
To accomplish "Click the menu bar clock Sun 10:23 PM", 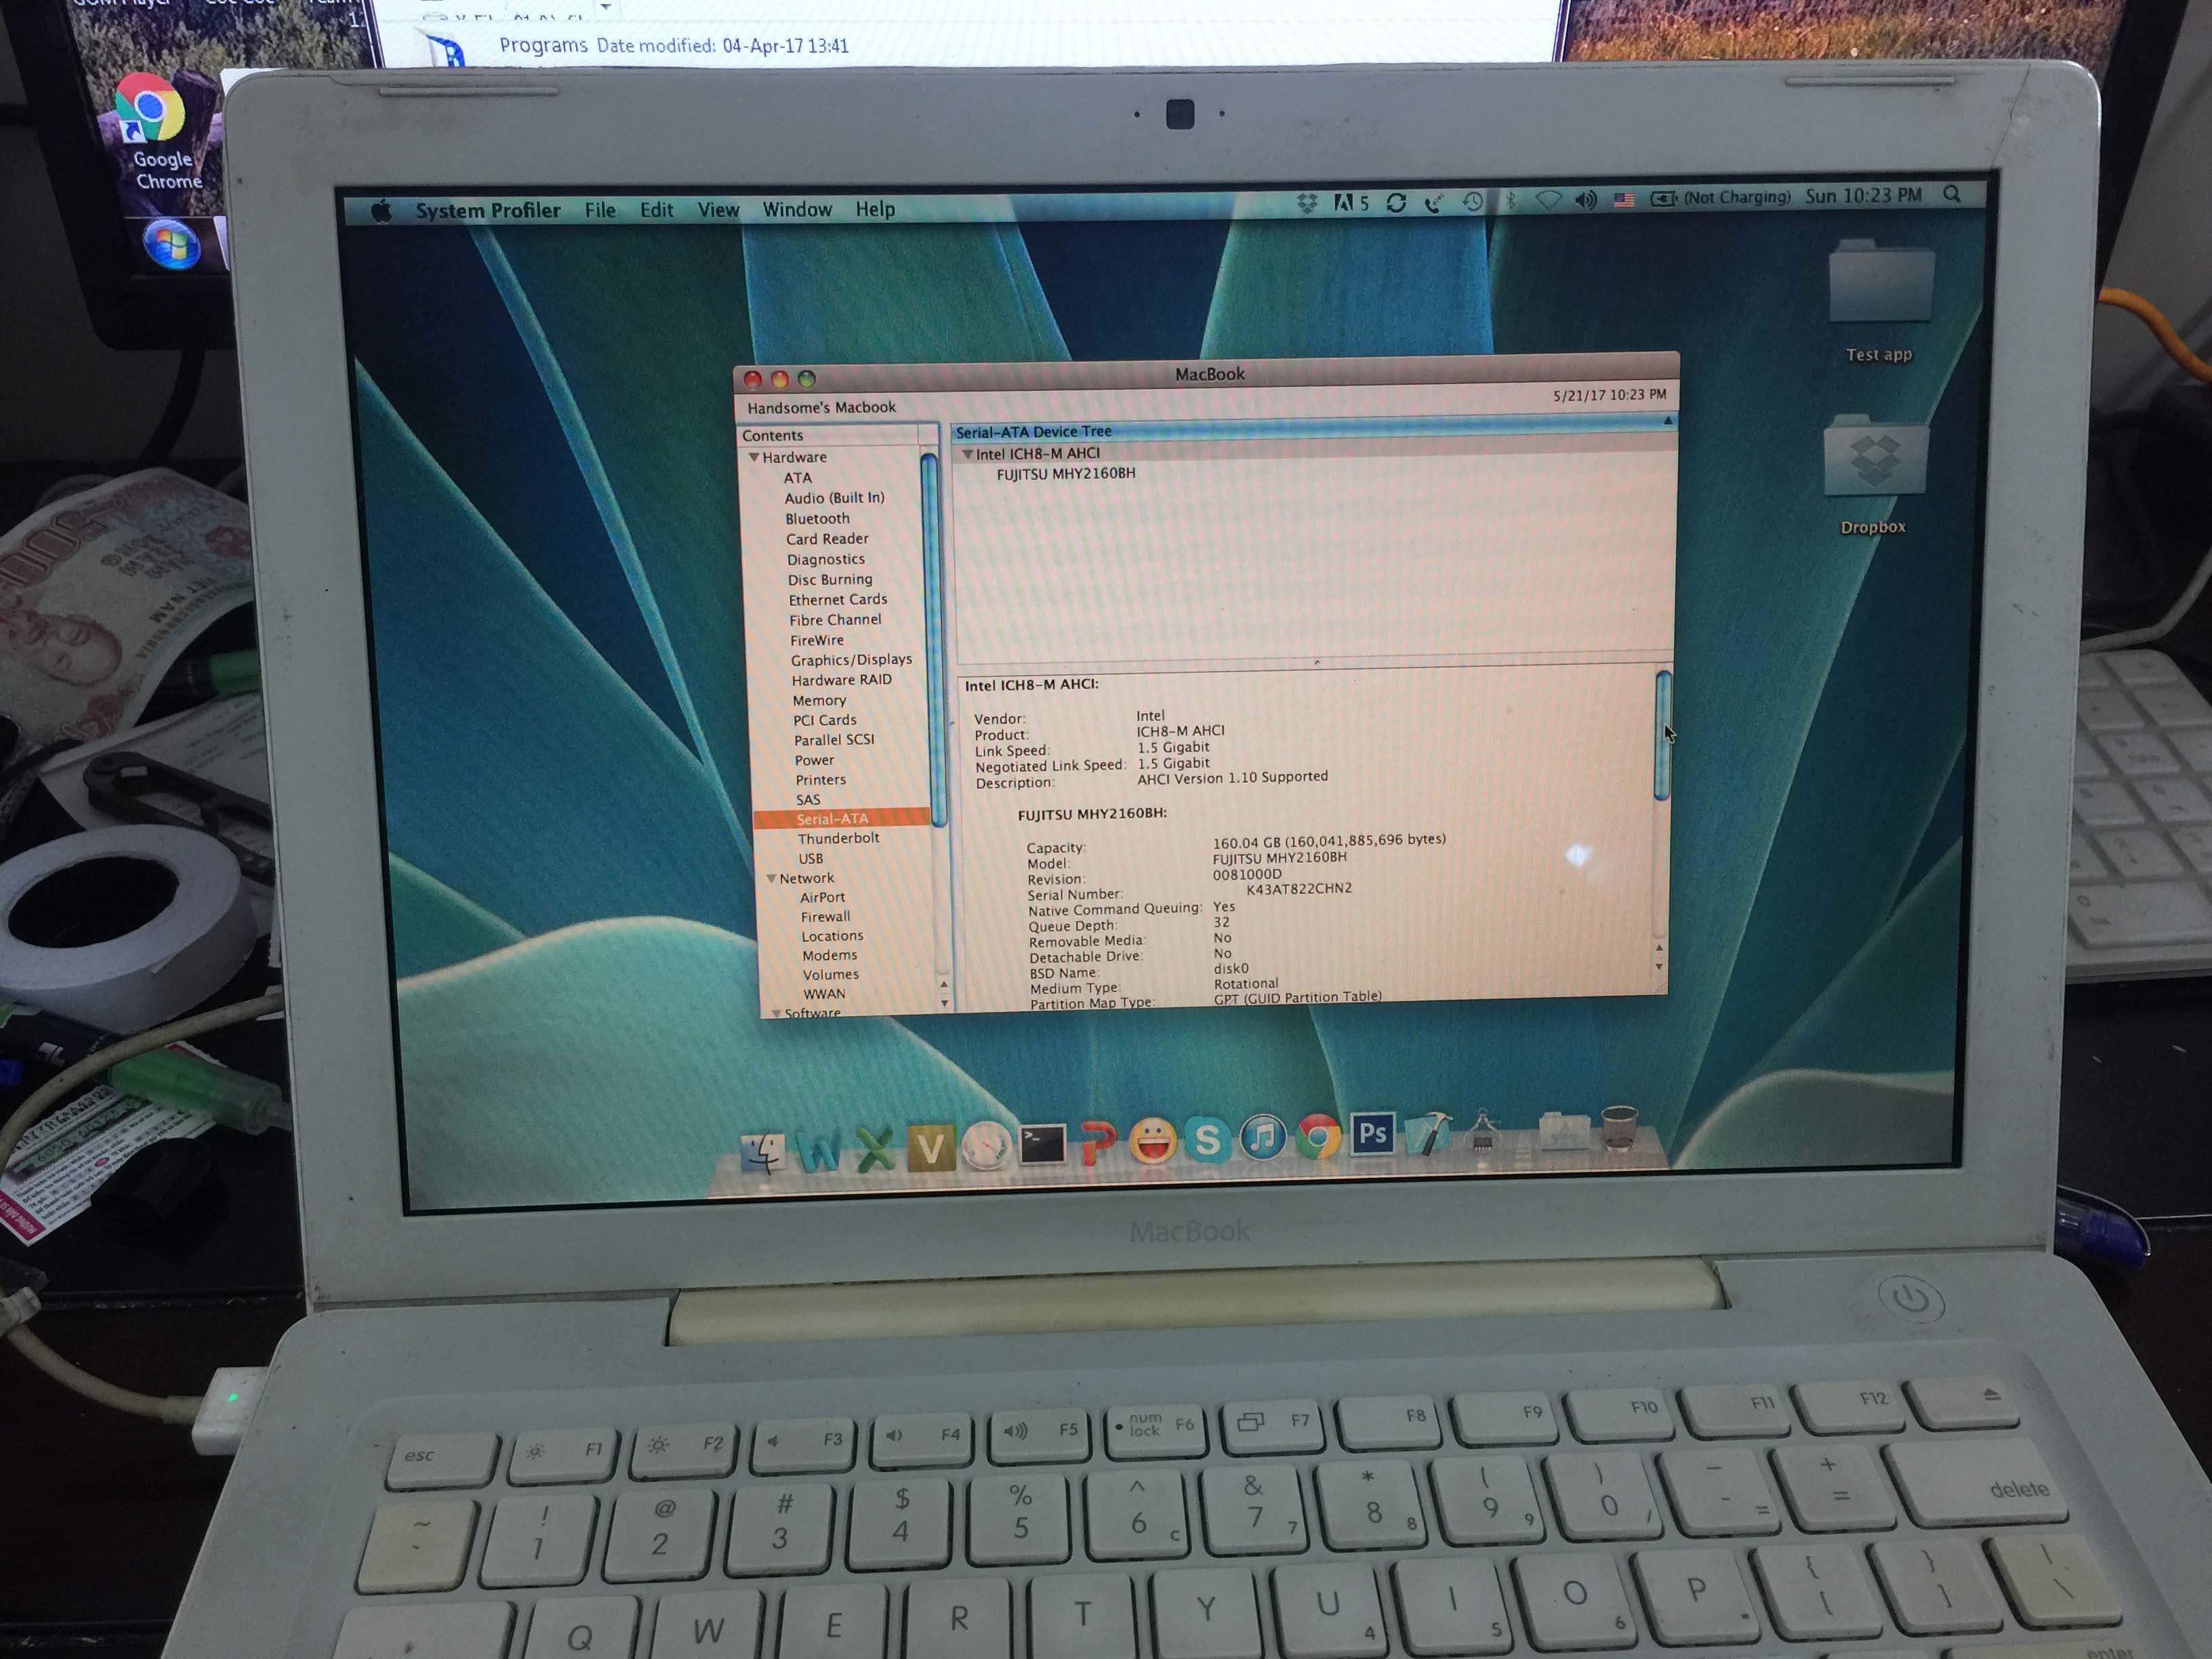I will point(1863,196).
